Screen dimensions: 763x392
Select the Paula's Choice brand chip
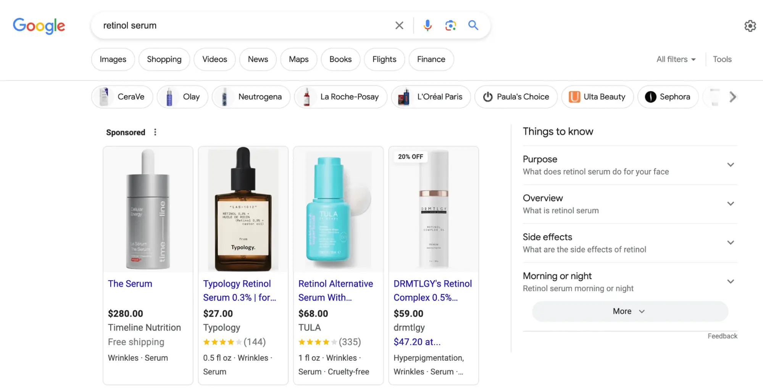[516, 97]
